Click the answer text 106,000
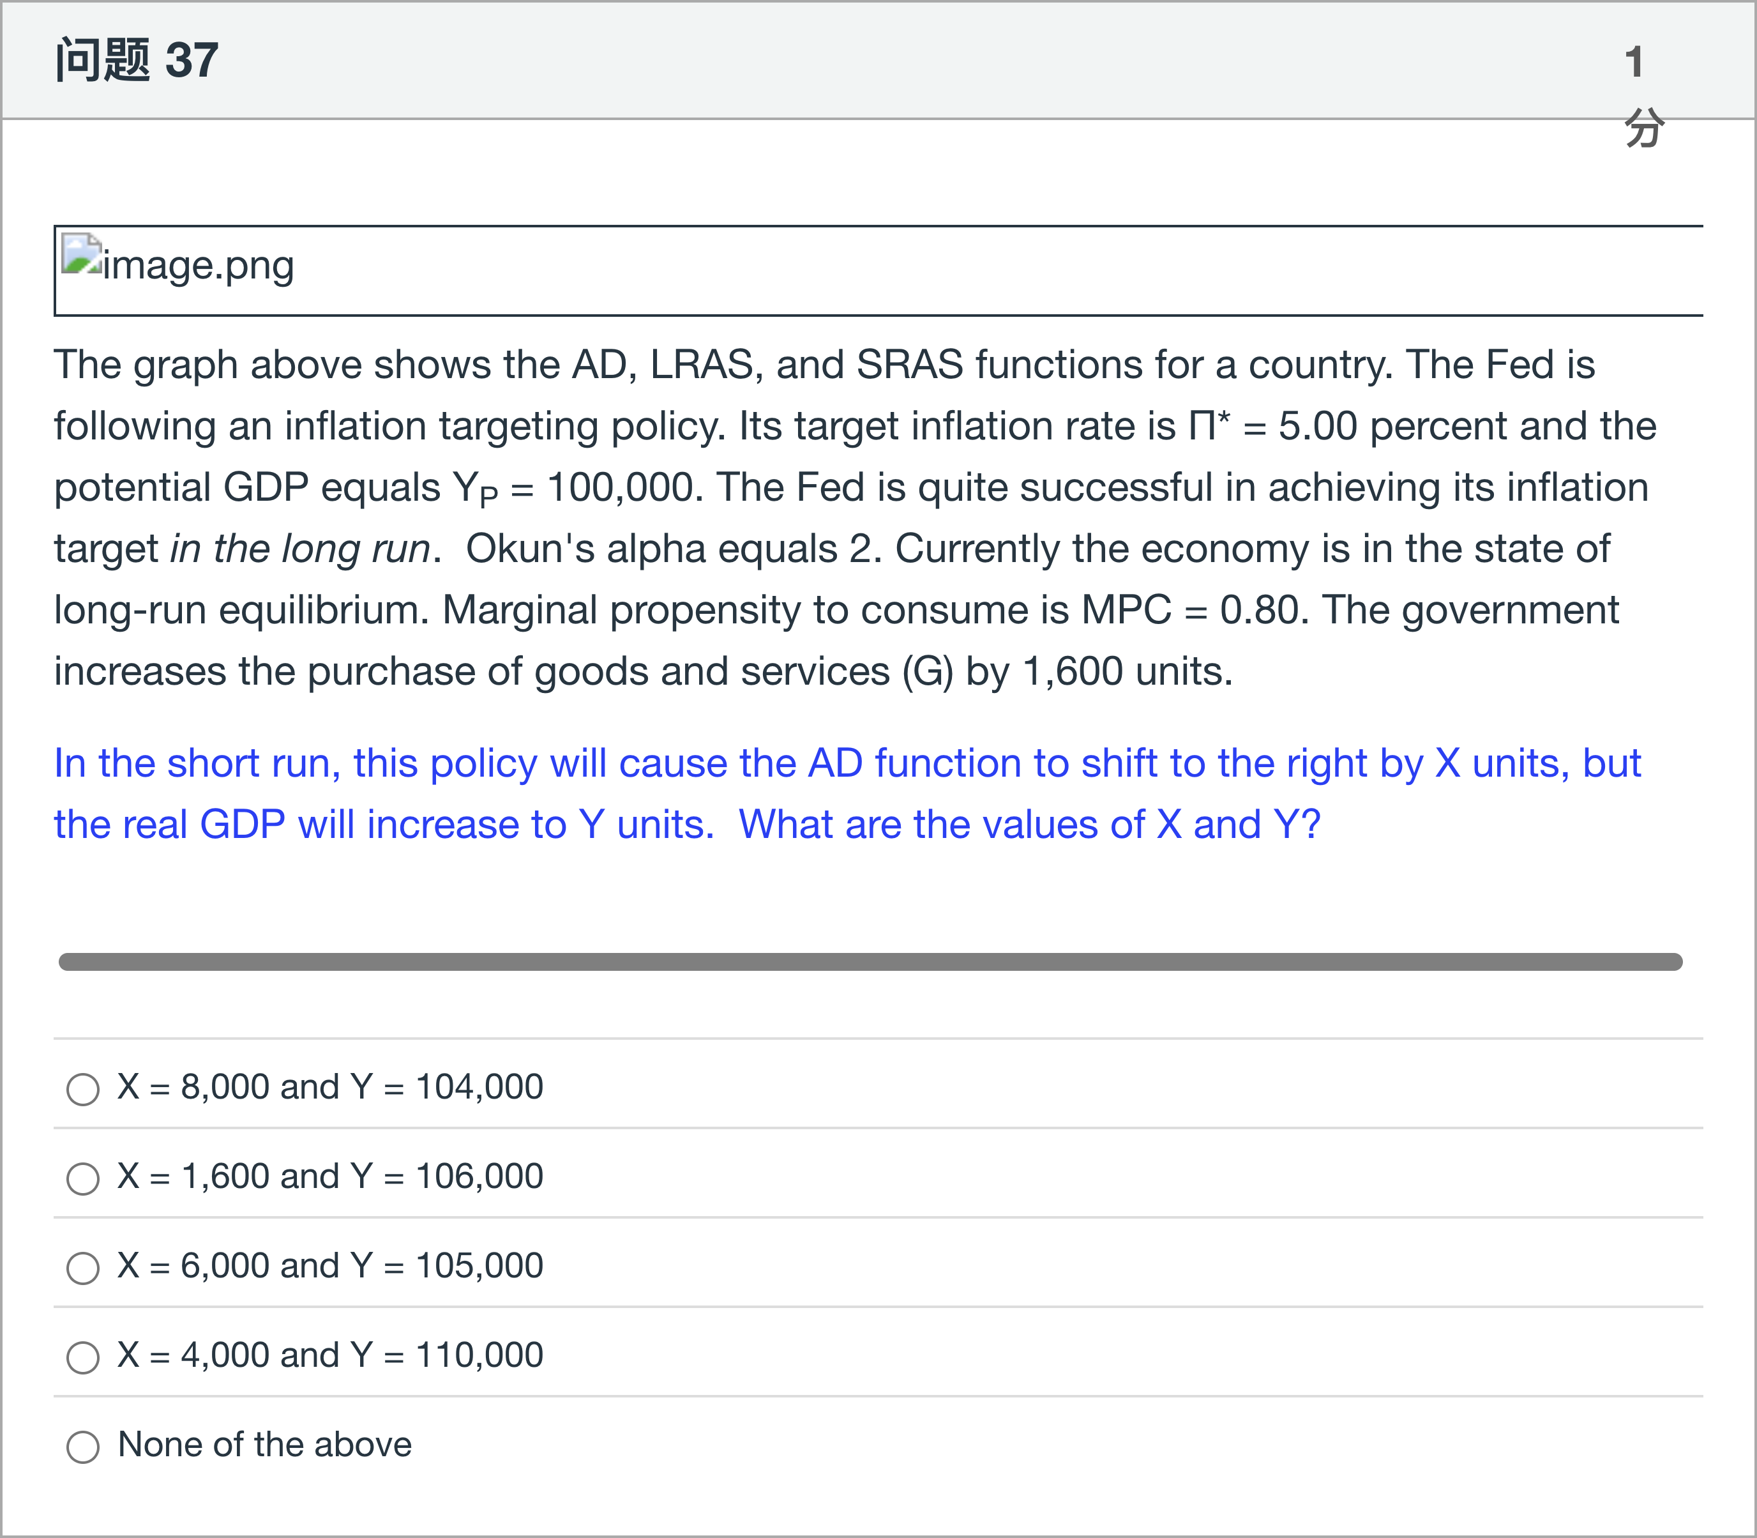1757x1538 pixels. [479, 1176]
